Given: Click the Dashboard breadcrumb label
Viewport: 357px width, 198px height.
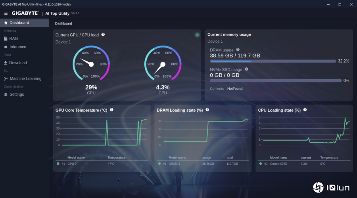Looking at the screenshot, I should pyautogui.click(x=63, y=23).
